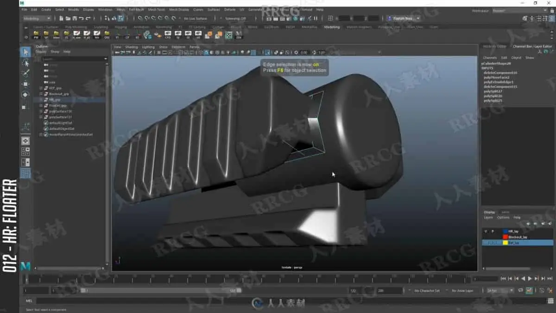Image resolution: width=556 pixels, height=313 pixels.
Task: Click the time range slider bar
Action: pyautogui.click(x=161, y=290)
